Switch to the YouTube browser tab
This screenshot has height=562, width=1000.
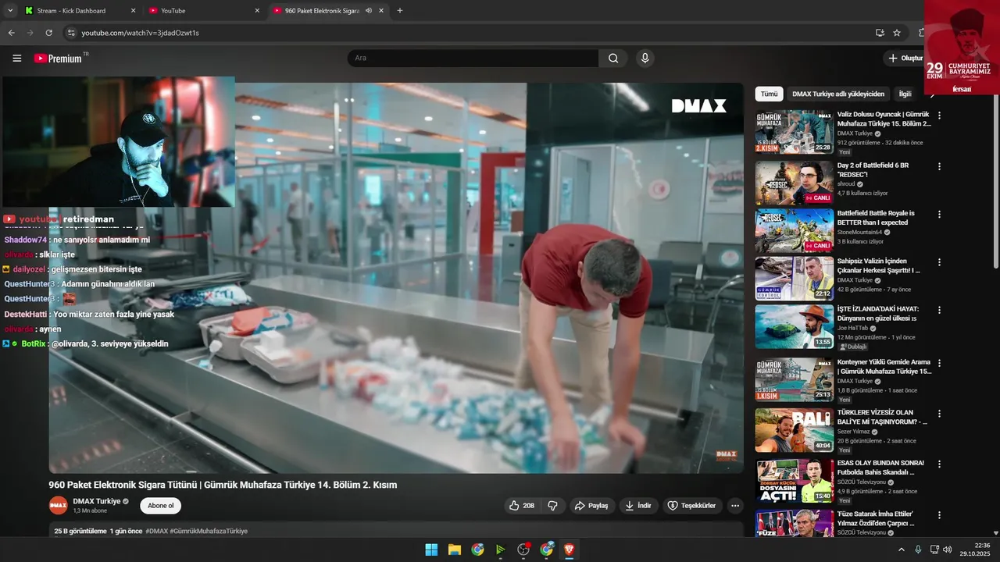coord(203,11)
